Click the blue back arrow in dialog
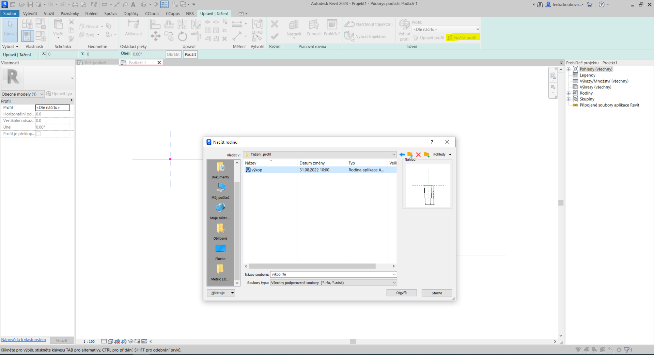The image size is (654, 355). 402,155
